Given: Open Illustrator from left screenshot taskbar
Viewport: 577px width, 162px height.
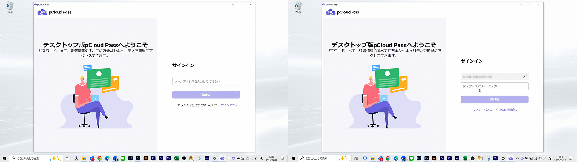Looking at the screenshot, I should [x=146, y=158].
